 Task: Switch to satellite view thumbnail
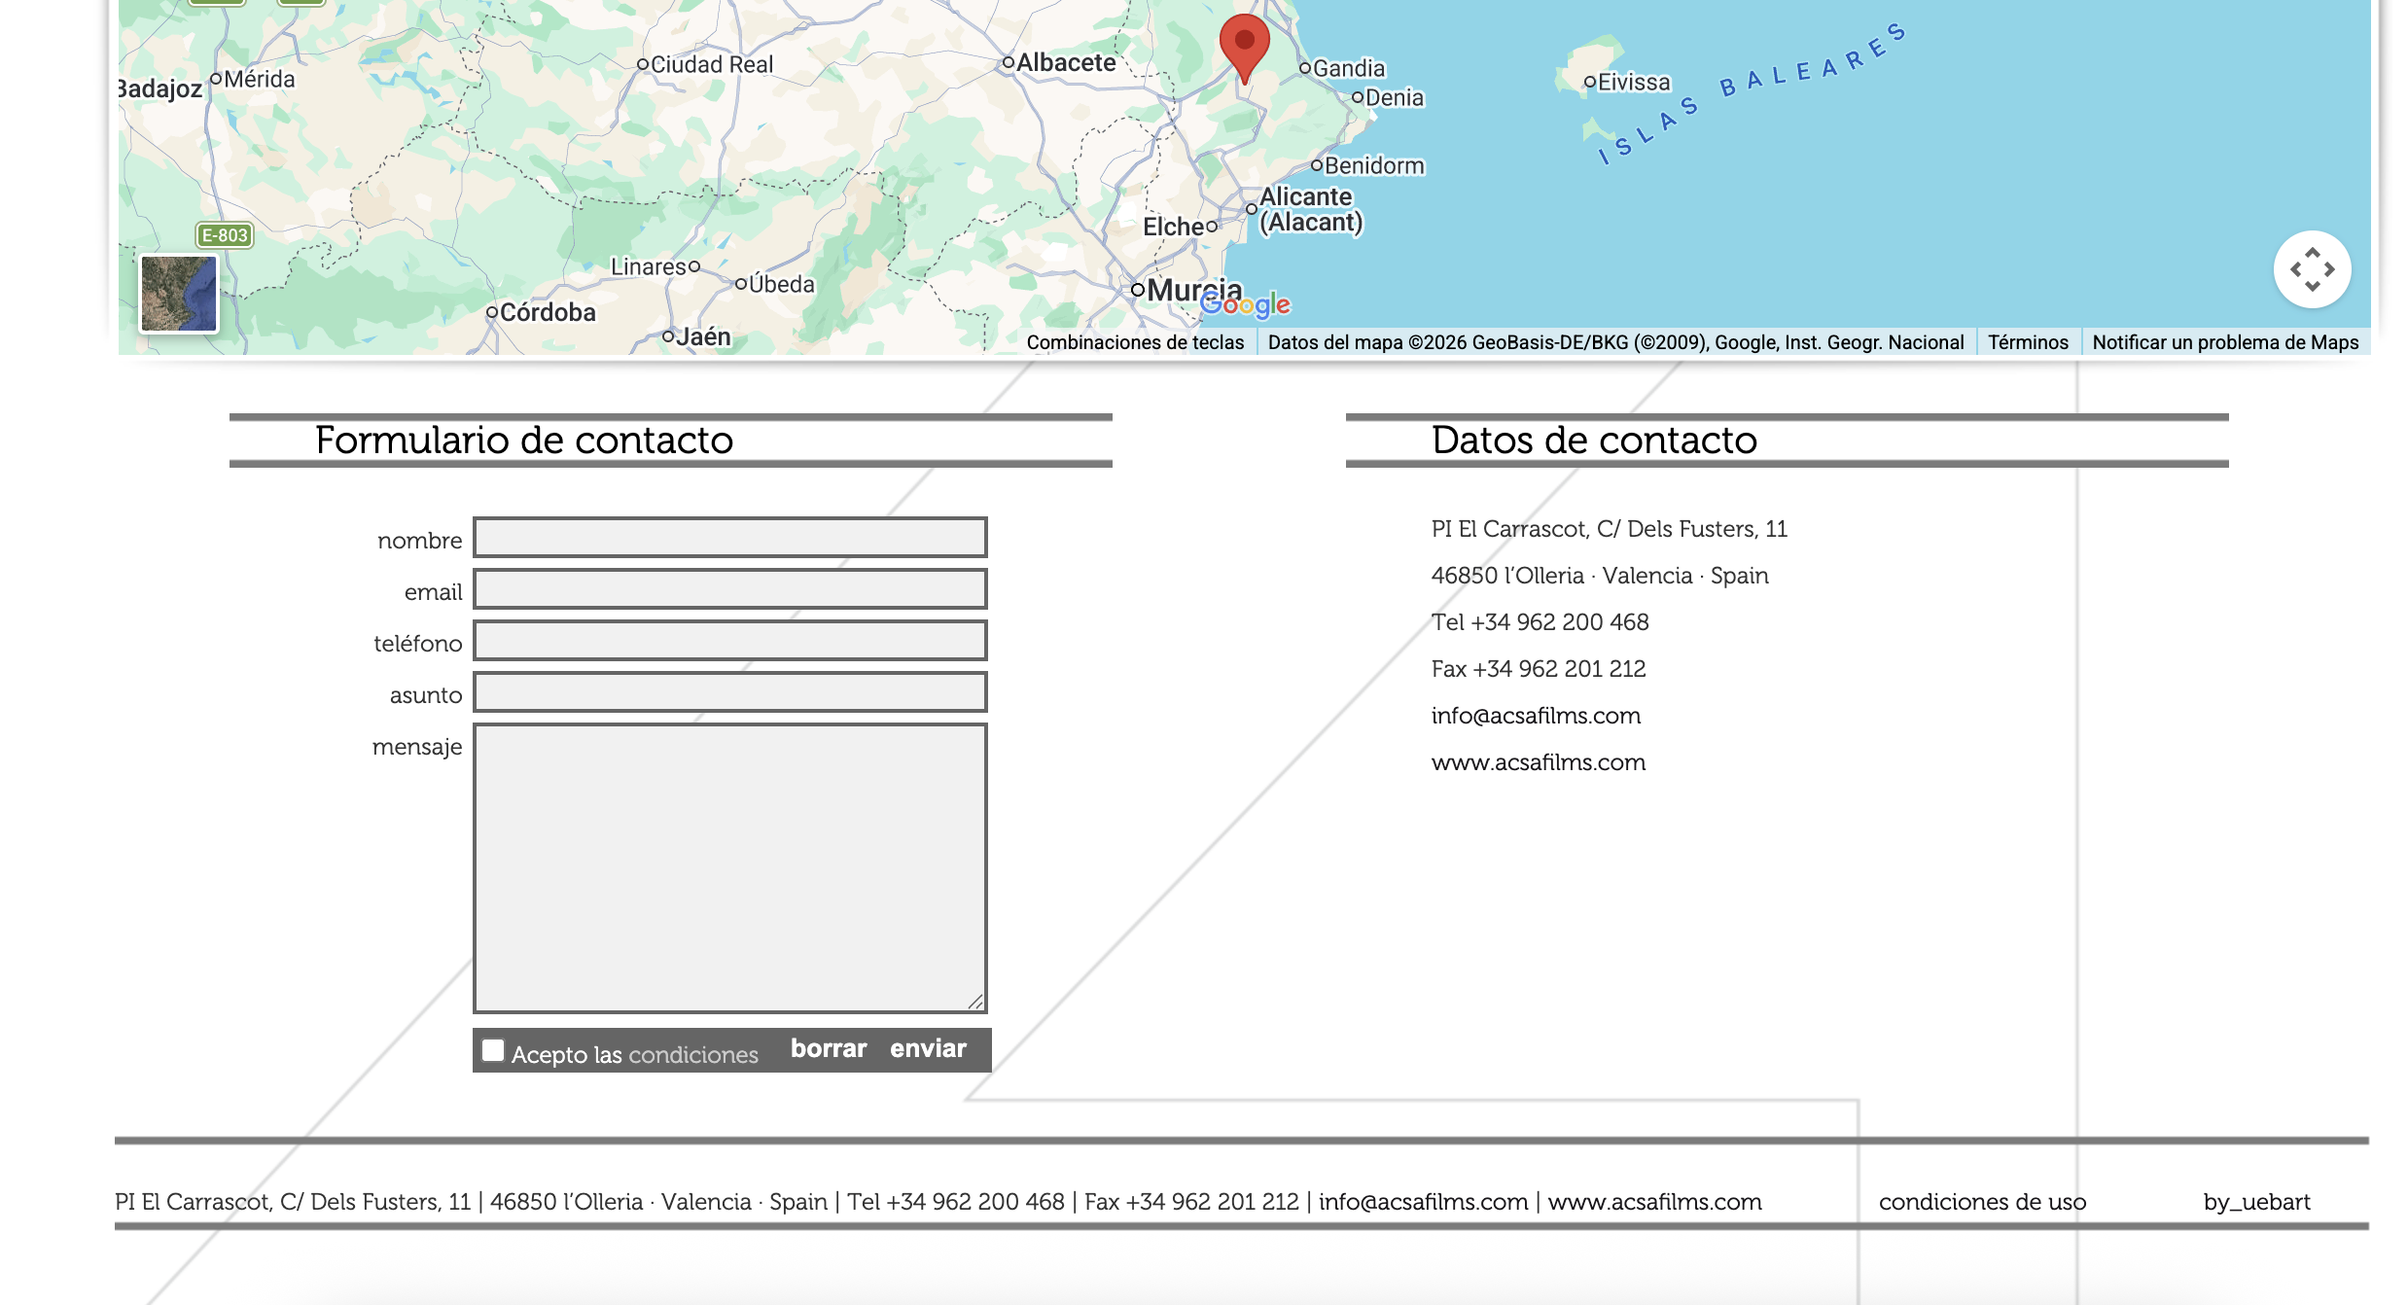coord(179,294)
